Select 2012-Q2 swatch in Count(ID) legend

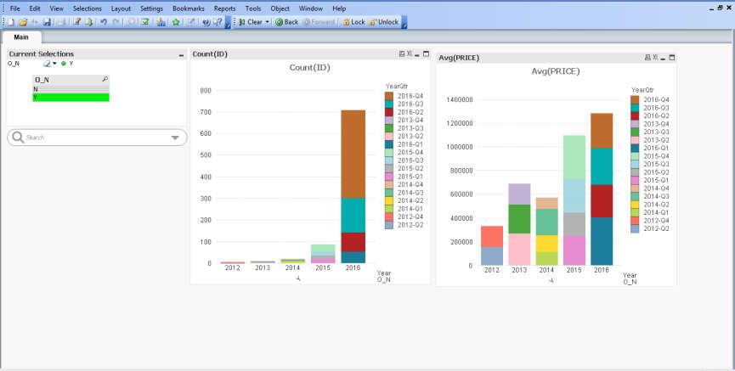(388, 225)
